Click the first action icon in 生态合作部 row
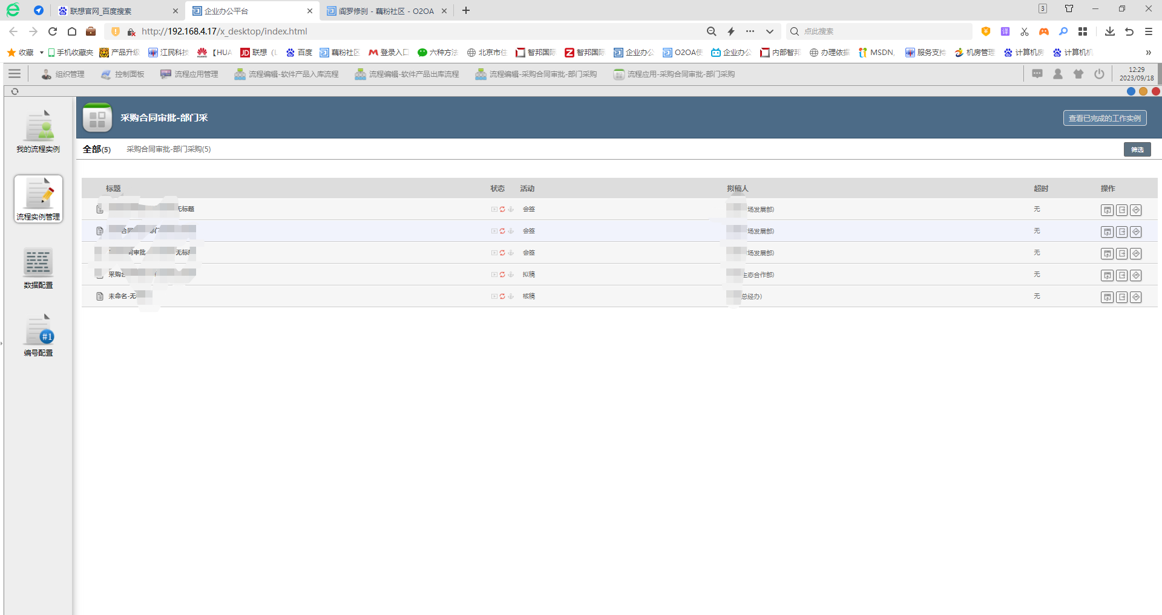1162x615 pixels. click(1107, 275)
